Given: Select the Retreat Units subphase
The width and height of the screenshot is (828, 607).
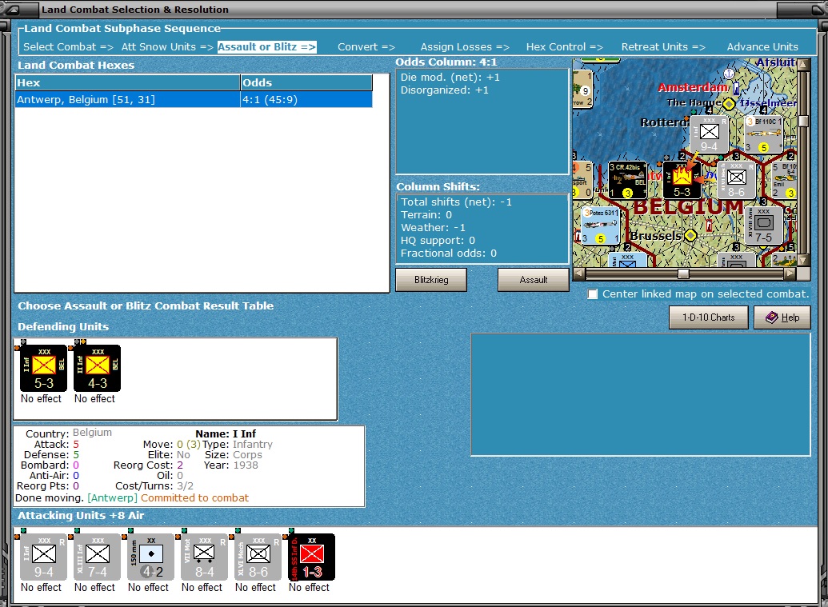Looking at the screenshot, I should [663, 46].
